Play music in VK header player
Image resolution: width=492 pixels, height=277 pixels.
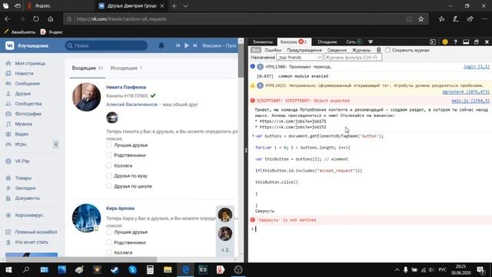186,45
